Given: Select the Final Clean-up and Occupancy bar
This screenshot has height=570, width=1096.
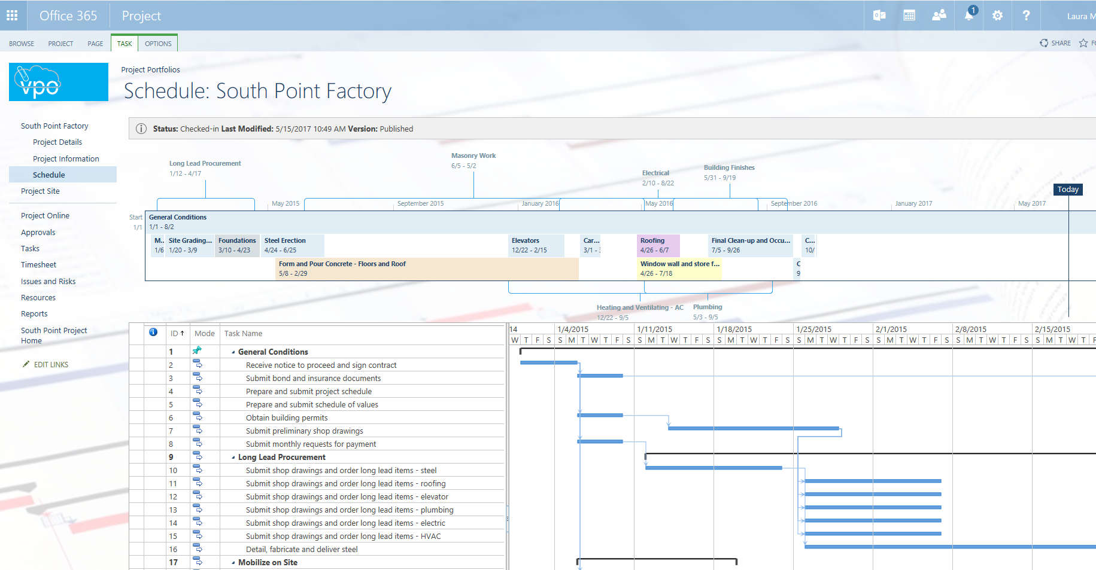Looking at the screenshot, I should pos(751,245).
